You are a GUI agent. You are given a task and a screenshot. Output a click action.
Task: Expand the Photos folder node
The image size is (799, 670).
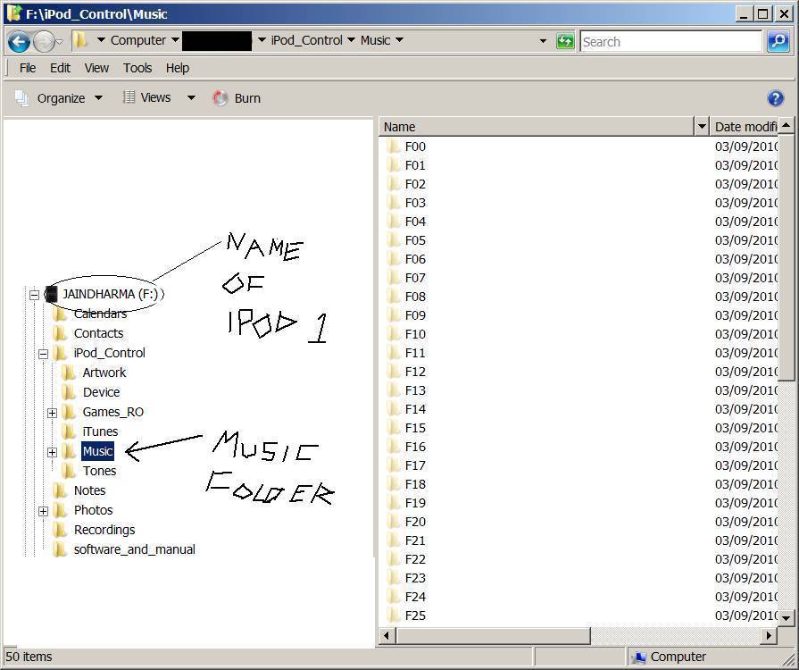[x=43, y=511]
